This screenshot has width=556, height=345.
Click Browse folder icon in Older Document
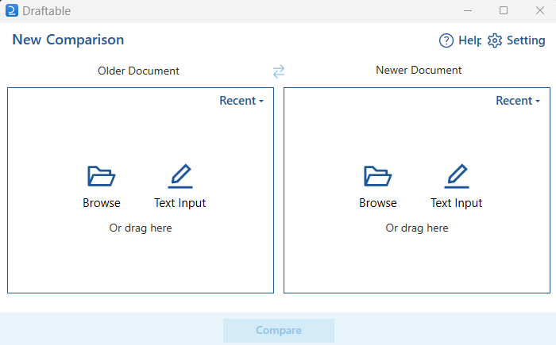[x=102, y=176]
